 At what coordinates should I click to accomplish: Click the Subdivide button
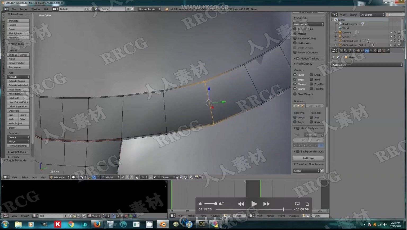(18, 98)
